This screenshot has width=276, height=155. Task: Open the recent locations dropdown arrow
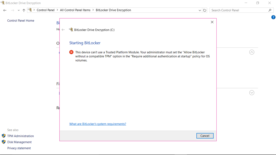19,10
